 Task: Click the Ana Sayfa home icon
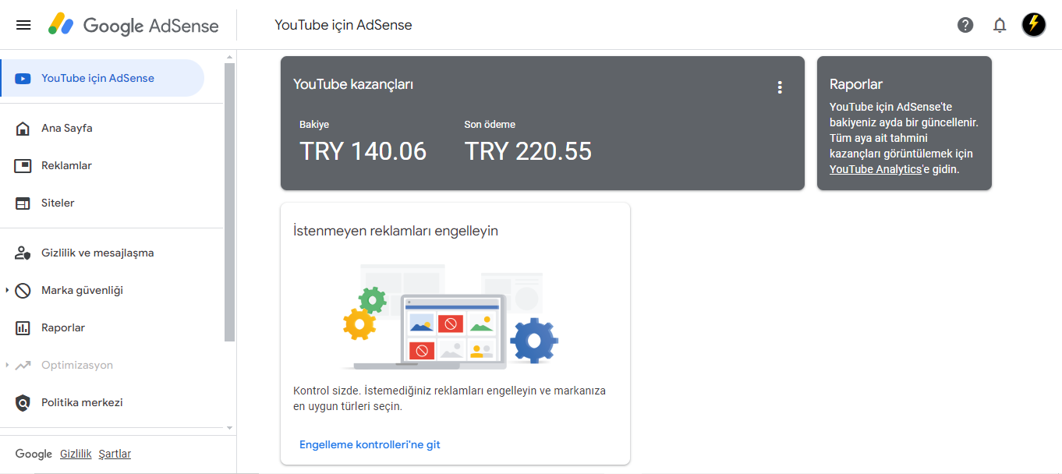pos(23,128)
